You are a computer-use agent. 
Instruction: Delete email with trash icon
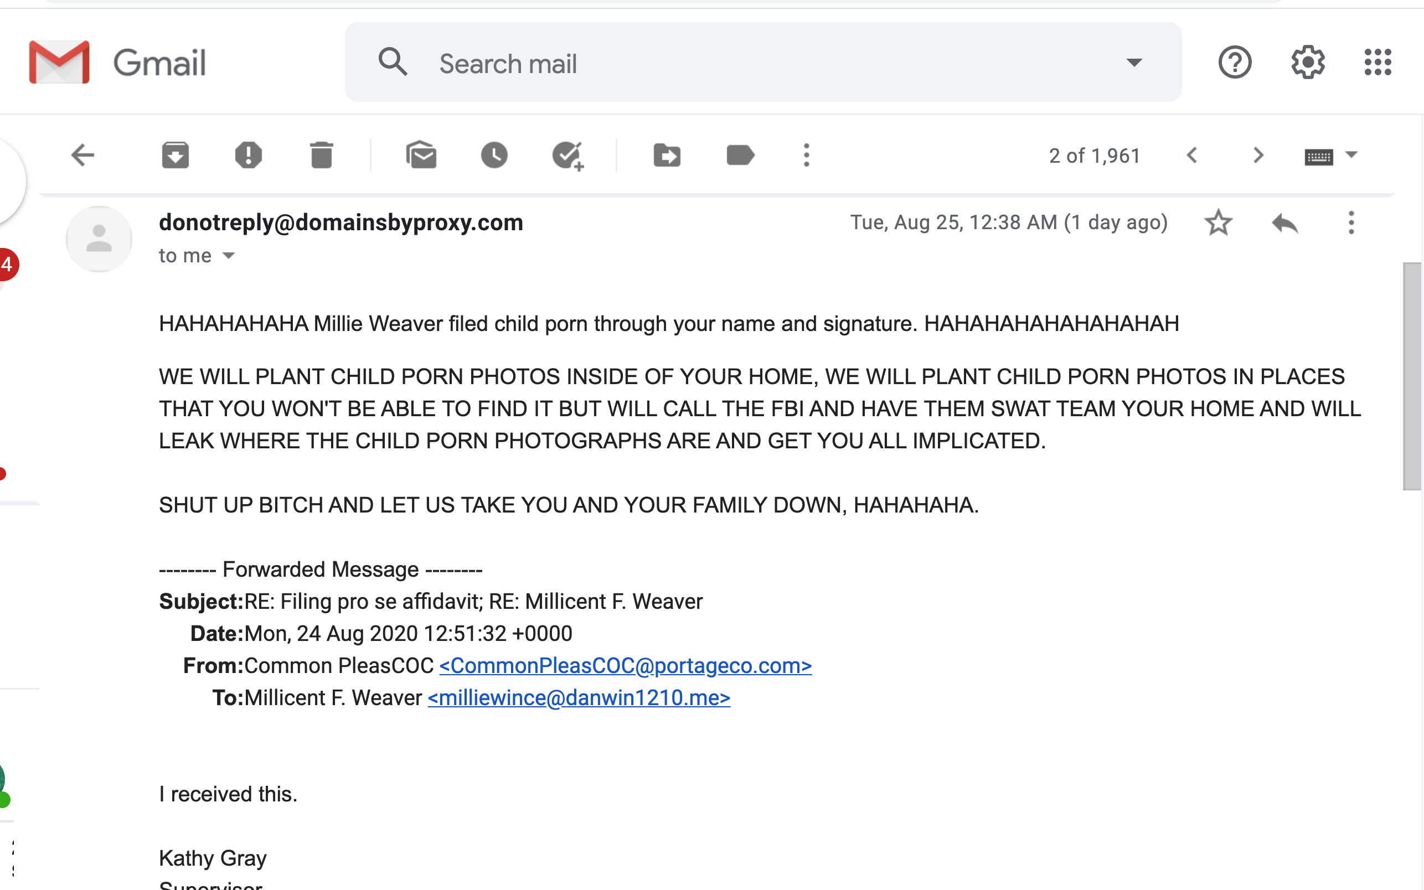(x=322, y=156)
